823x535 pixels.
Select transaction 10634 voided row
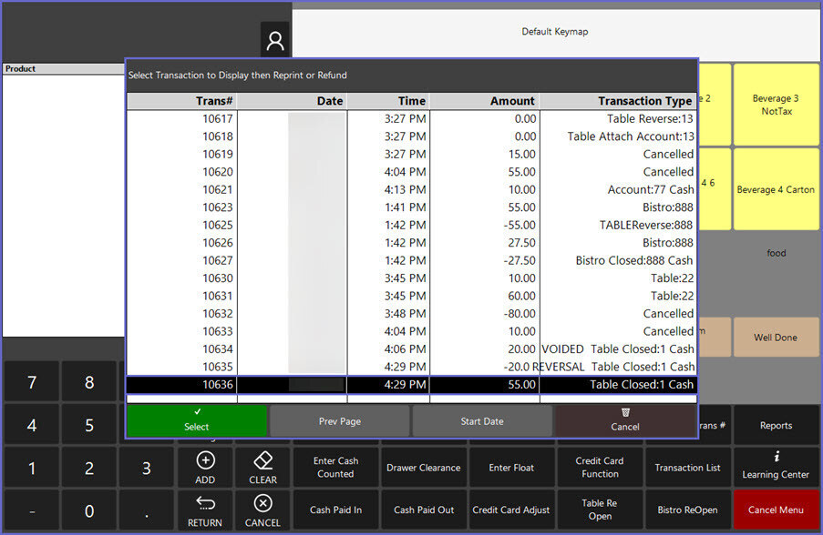click(x=410, y=348)
